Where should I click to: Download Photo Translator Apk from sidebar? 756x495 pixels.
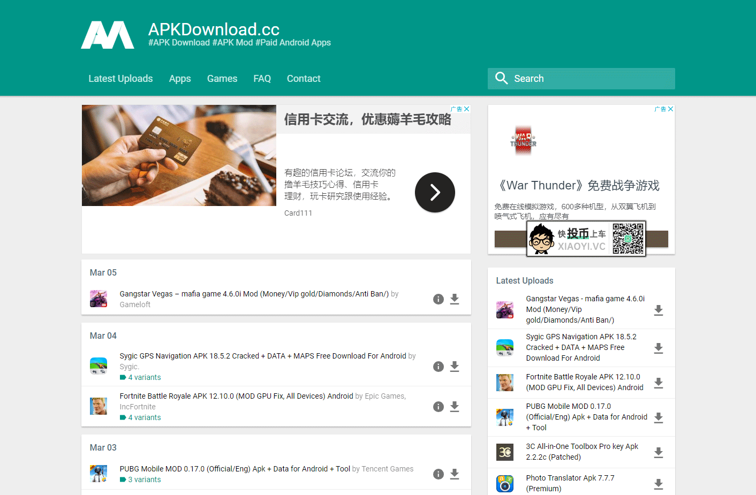coord(659,484)
